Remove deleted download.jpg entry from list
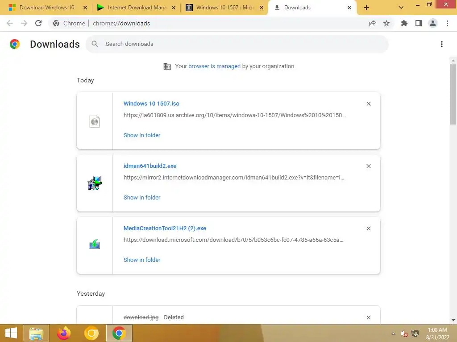This screenshot has width=457, height=342. (369, 318)
